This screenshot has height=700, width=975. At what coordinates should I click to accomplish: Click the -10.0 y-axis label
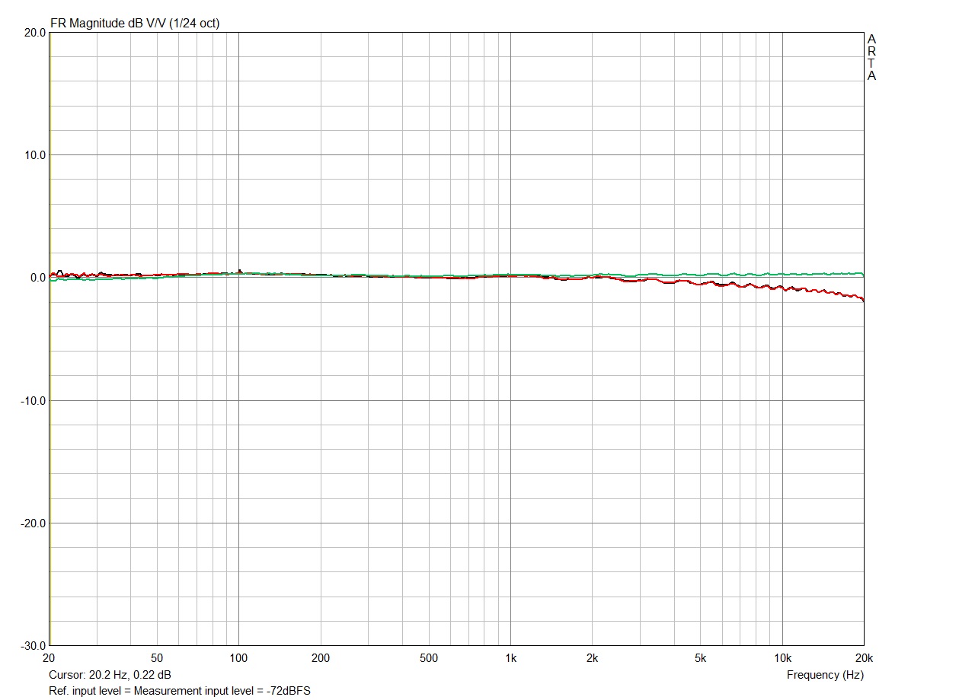click(x=33, y=400)
